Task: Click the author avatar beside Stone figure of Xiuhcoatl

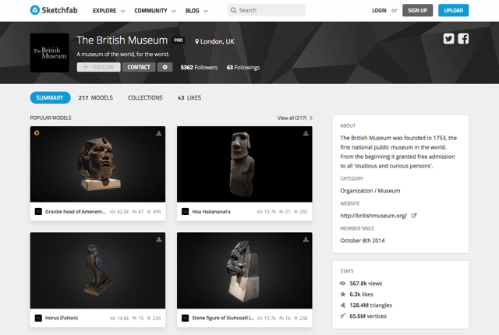Action: point(186,318)
